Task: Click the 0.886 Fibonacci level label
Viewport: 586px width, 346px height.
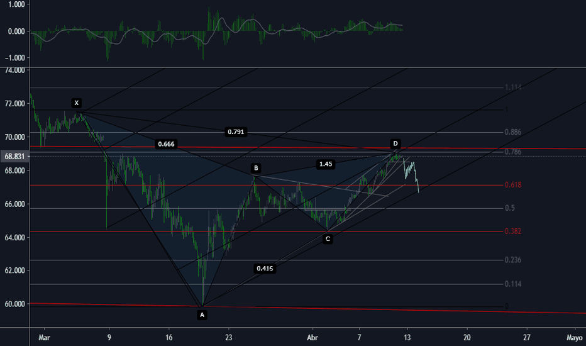Action: (x=513, y=132)
